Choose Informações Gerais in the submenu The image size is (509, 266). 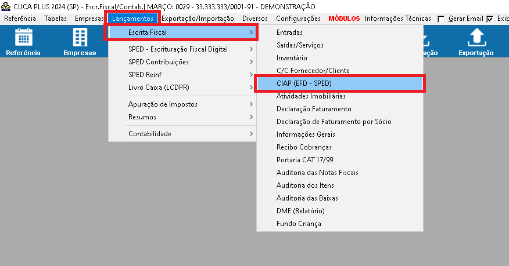(340, 134)
